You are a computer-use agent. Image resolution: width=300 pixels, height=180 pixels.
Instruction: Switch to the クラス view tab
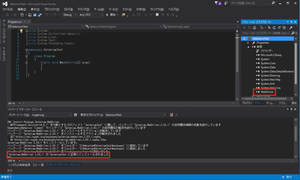click(x=283, y=103)
